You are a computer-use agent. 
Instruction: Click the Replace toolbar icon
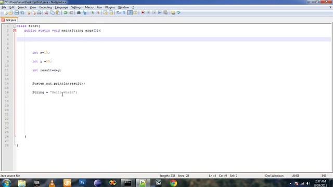coord(84,12)
